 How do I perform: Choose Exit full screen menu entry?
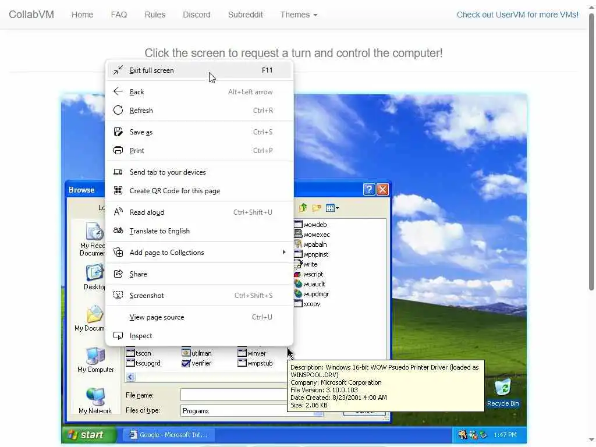pyautogui.click(x=199, y=70)
